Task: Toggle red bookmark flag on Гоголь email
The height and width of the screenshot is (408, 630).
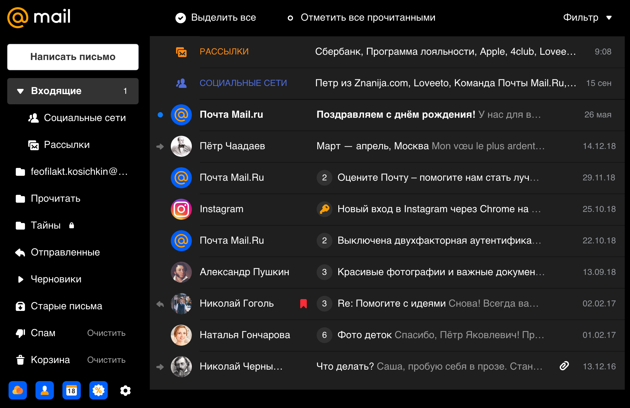Action: tap(304, 304)
